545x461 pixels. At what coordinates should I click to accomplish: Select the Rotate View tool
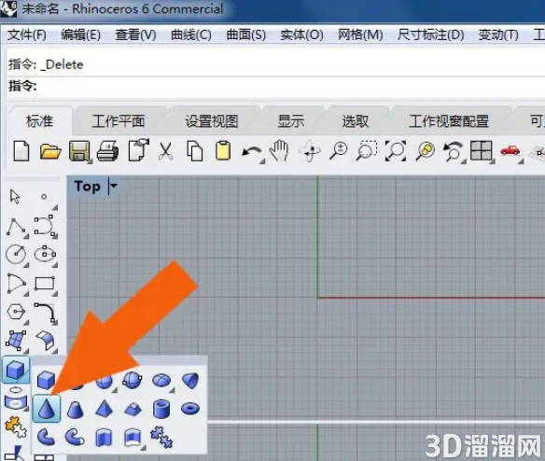[x=310, y=151]
